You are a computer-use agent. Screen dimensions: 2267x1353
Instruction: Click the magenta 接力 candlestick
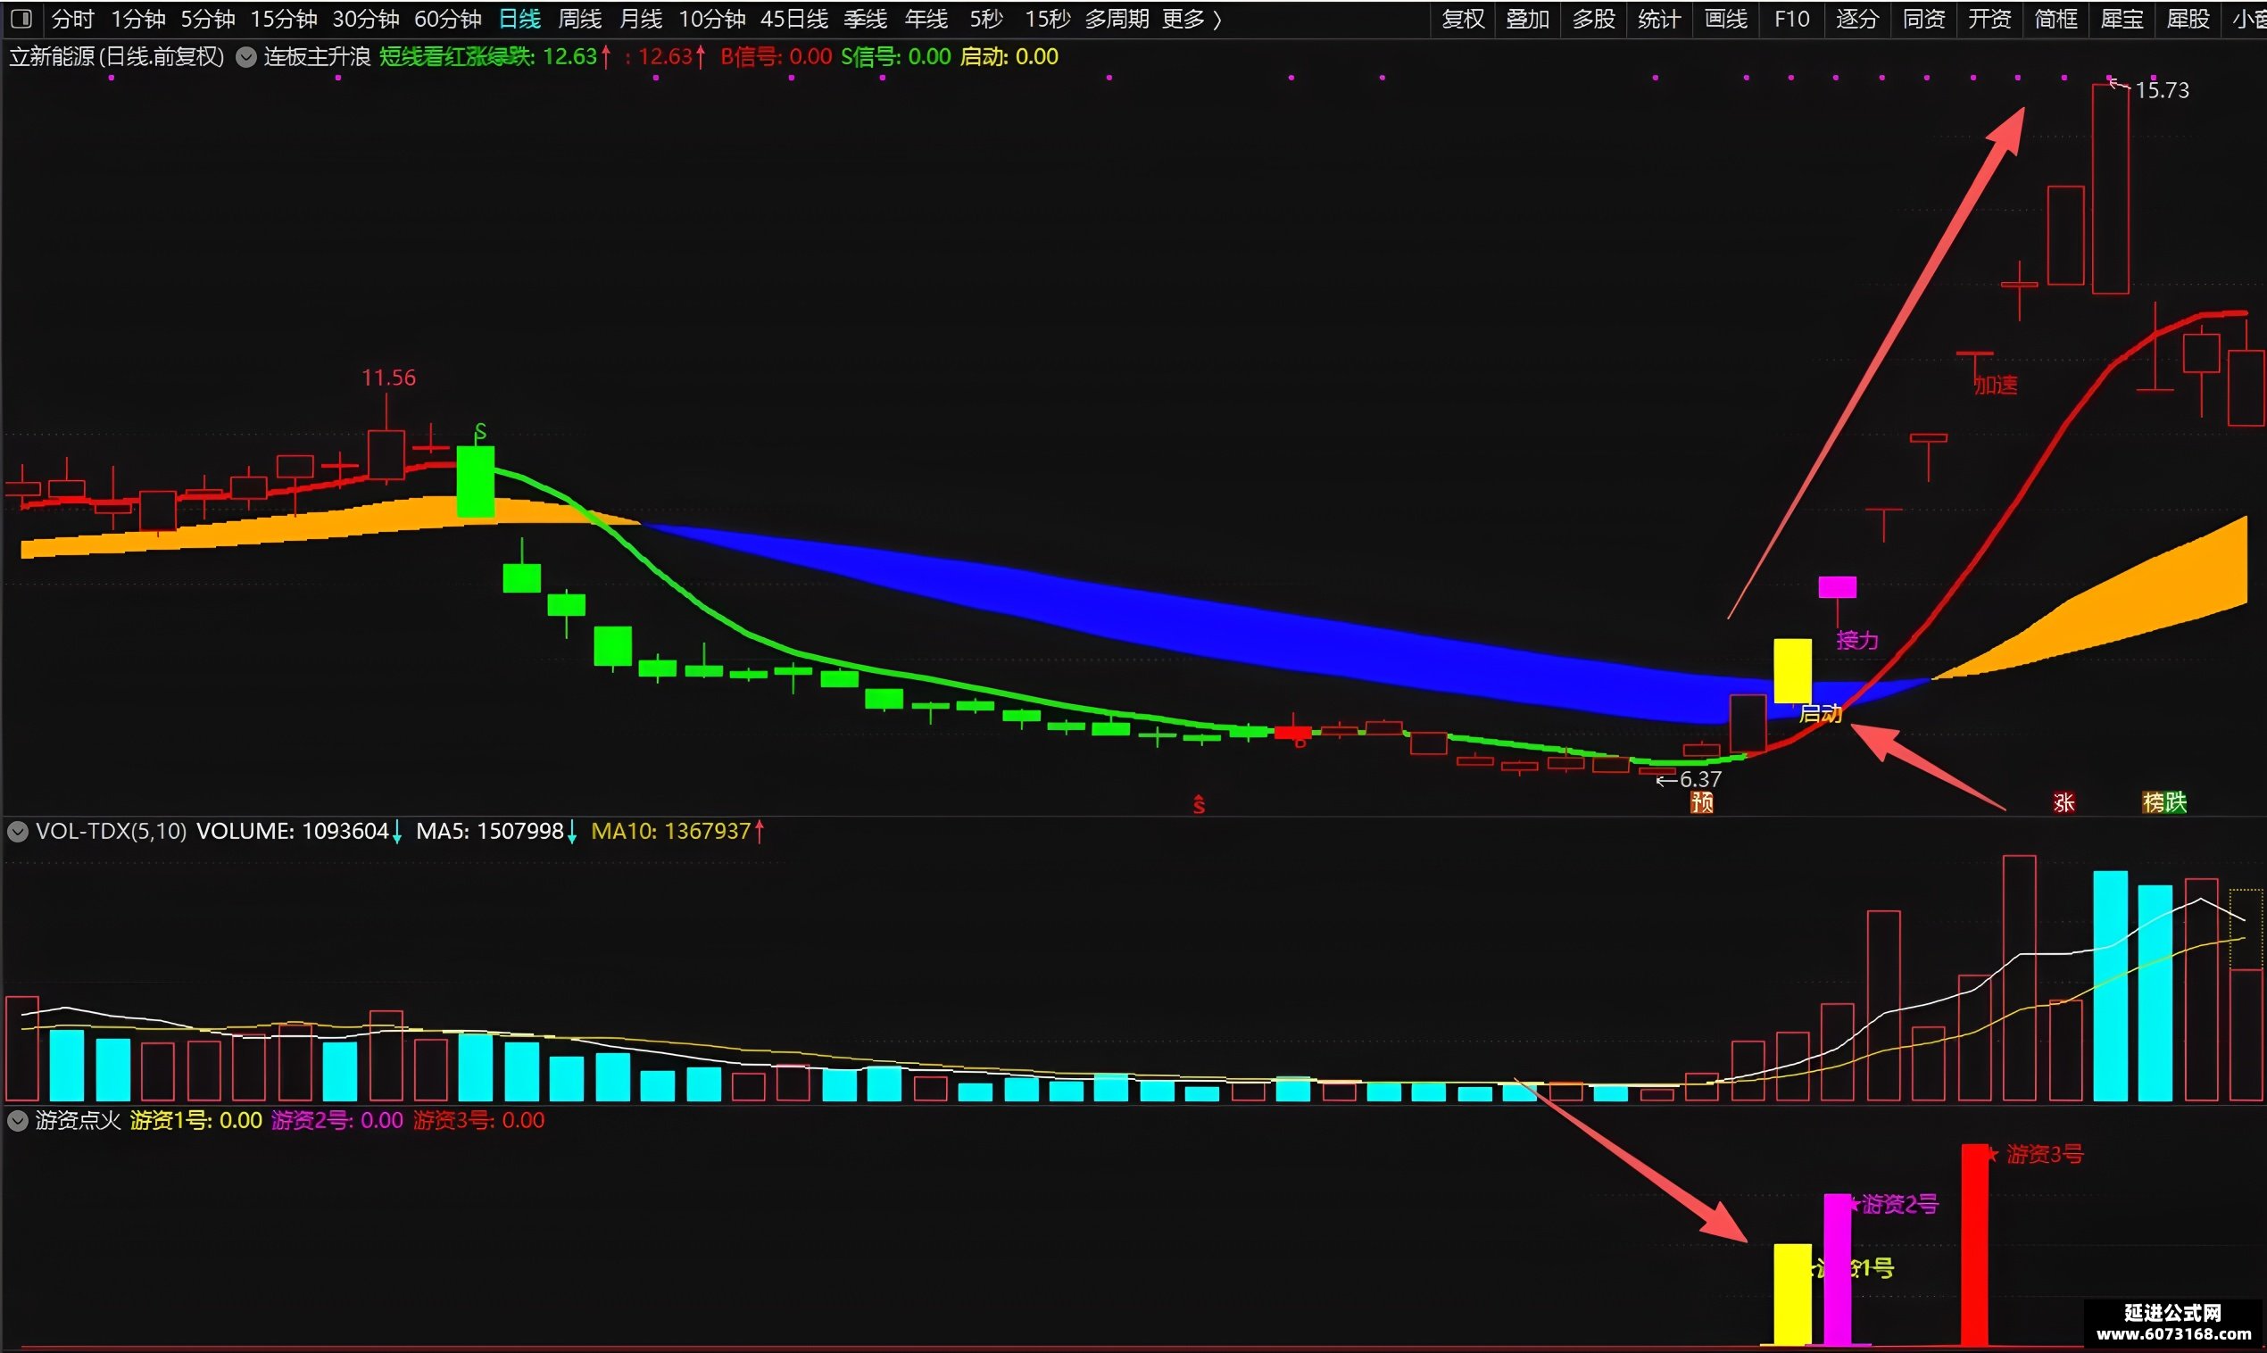point(1837,587)
